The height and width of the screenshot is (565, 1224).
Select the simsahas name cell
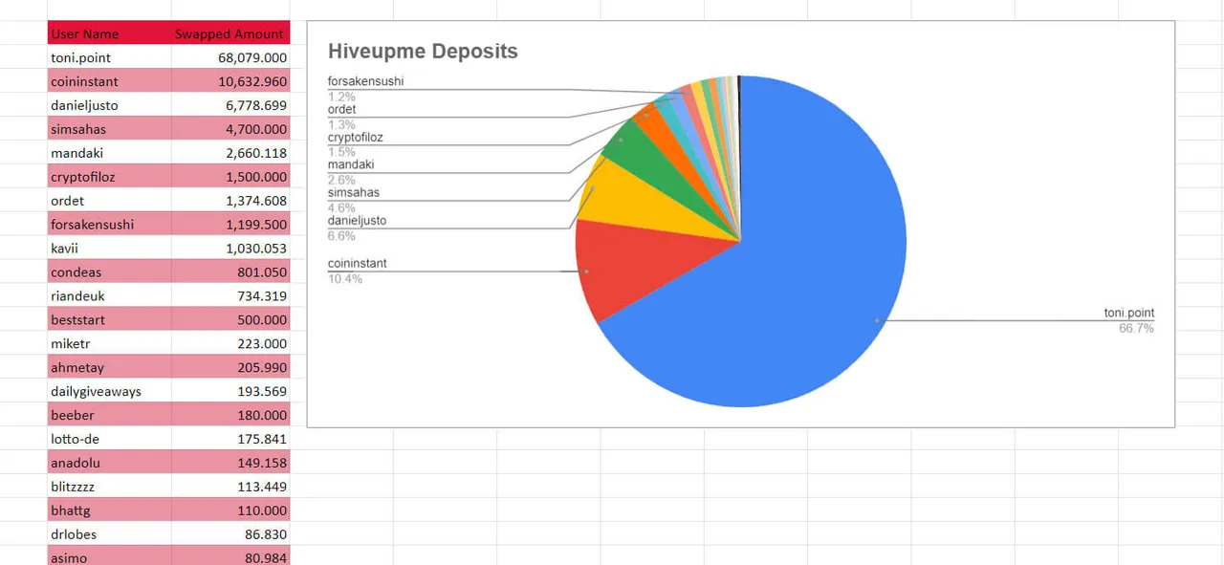coord(110,129)
